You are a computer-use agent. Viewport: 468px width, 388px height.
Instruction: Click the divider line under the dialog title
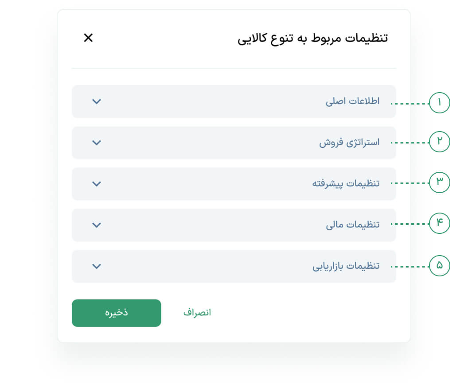click(x=234, y=68)
